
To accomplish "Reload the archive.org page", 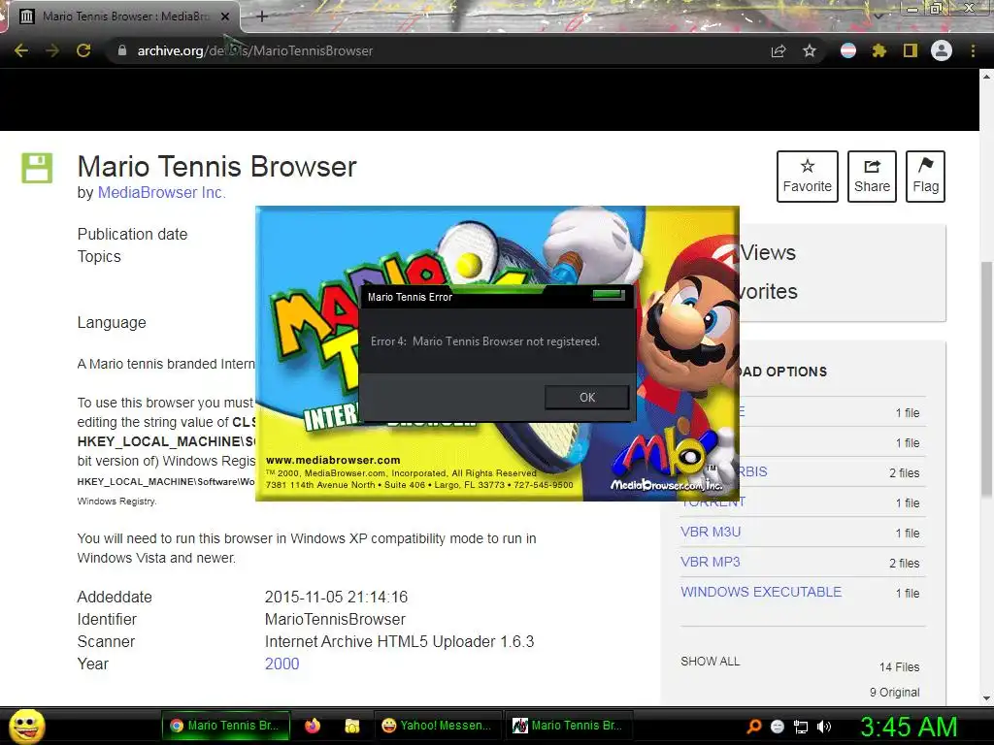I will [83, 50].
